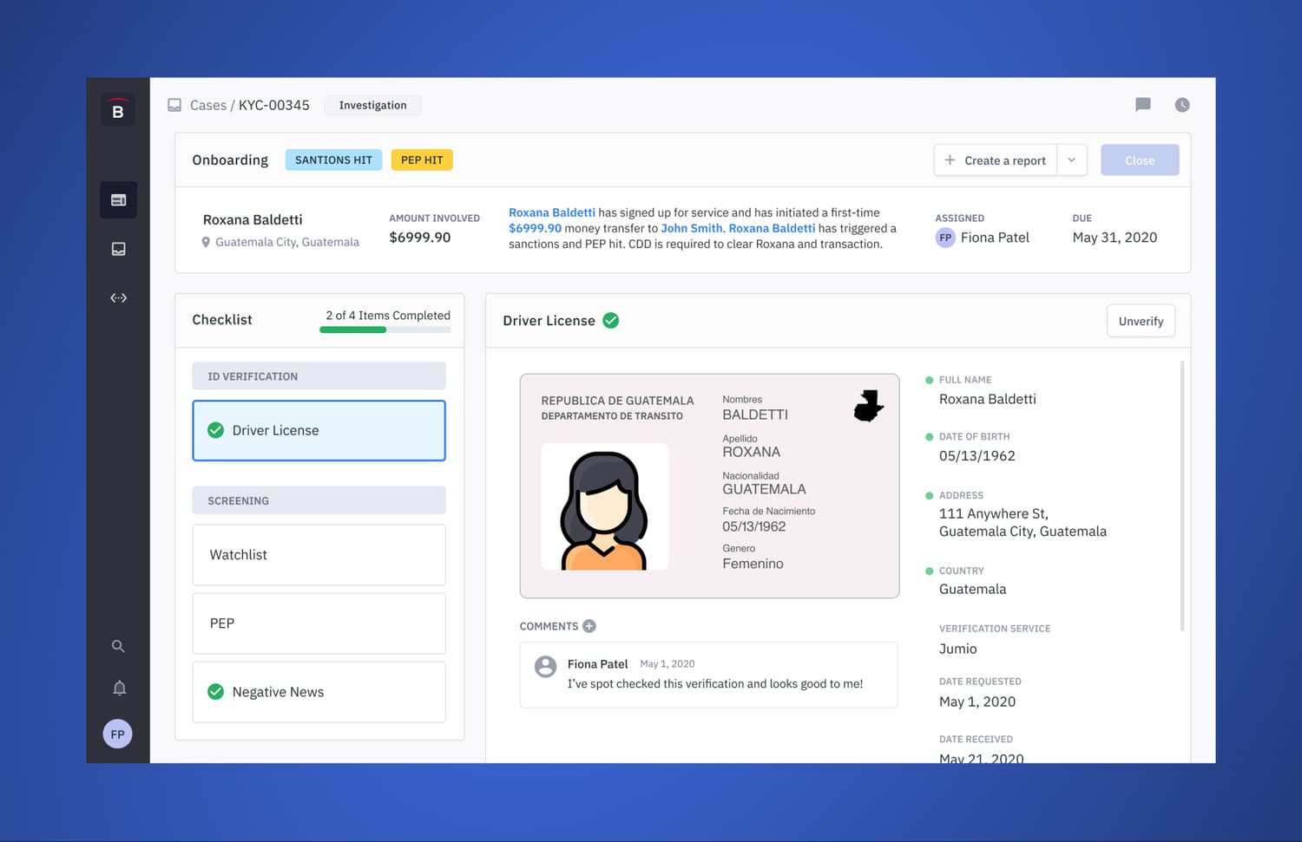The image size is (1302, 842).
Task: Select Watchlist checklist item
Action: pyautogui.click(x=319, y=555)
